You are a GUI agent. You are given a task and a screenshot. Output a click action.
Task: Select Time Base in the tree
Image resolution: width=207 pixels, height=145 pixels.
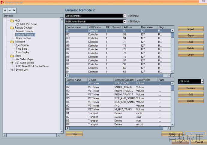point(22,49)
